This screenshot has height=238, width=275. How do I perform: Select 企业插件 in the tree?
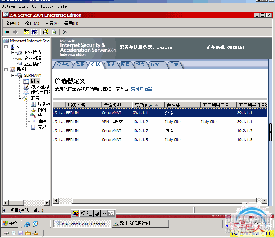click(32, 64)
